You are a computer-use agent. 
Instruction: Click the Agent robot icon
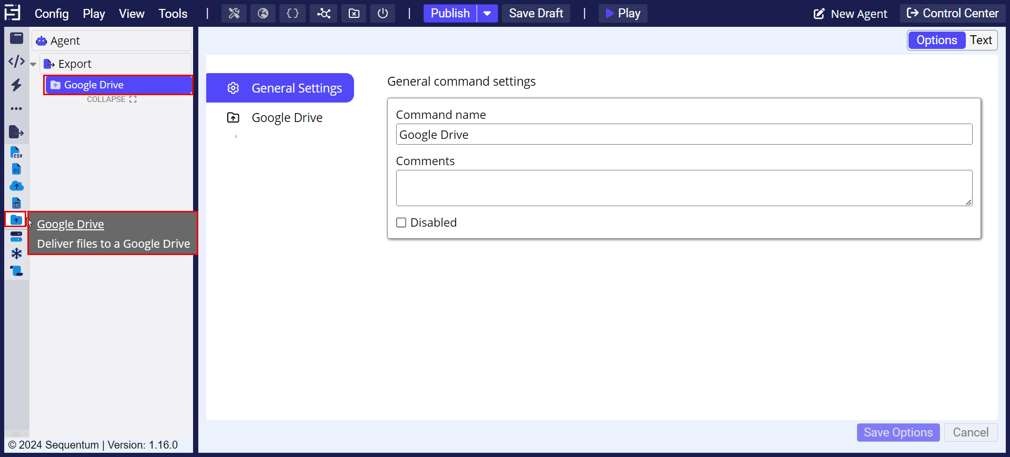click(x=42, y=41)
